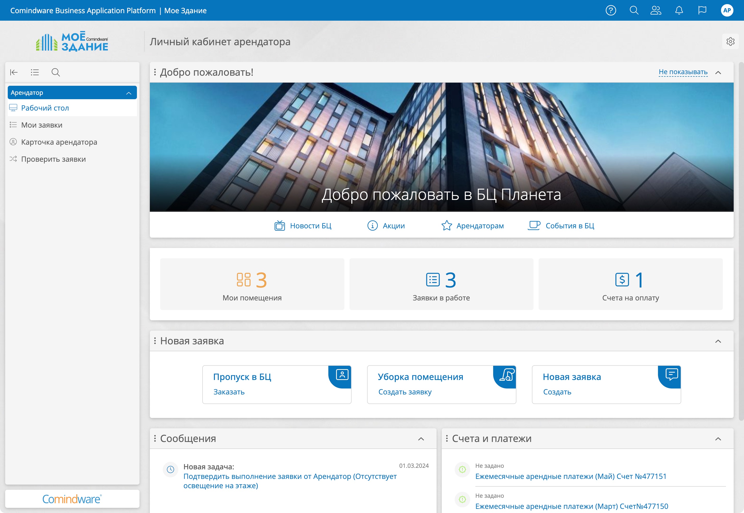Collapse the Арендатор navigation section

(129, 93)
